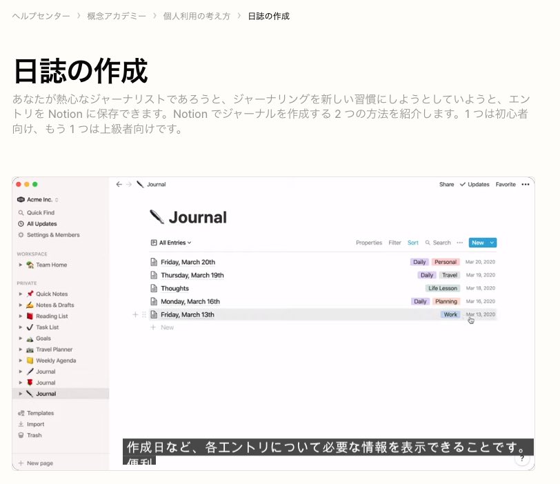Click the back arrow in Notion topbar
Image resolution: width=560 pixels, height=484 pixels.
click(119, 184)
